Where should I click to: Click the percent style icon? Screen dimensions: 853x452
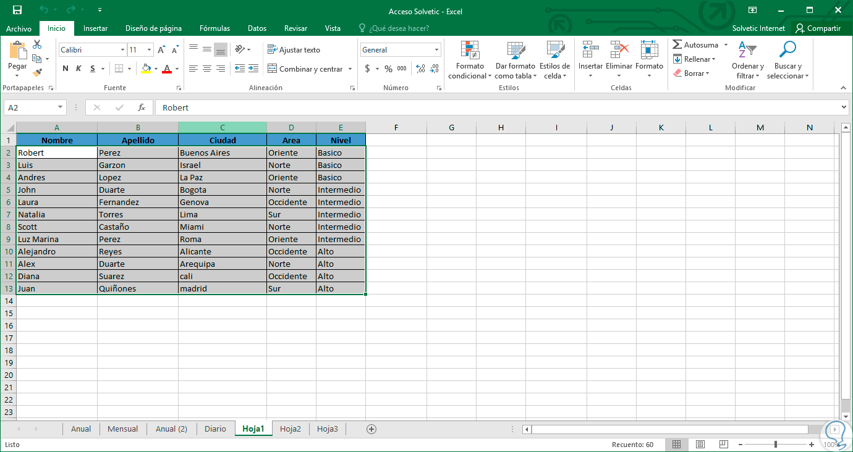(x=388, y=69)
